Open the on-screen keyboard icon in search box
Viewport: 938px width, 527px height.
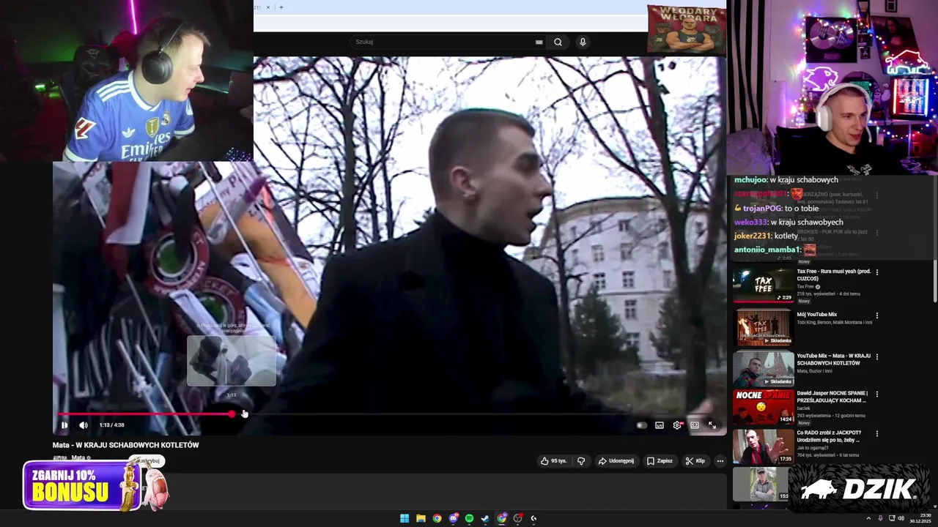(539, 42)
